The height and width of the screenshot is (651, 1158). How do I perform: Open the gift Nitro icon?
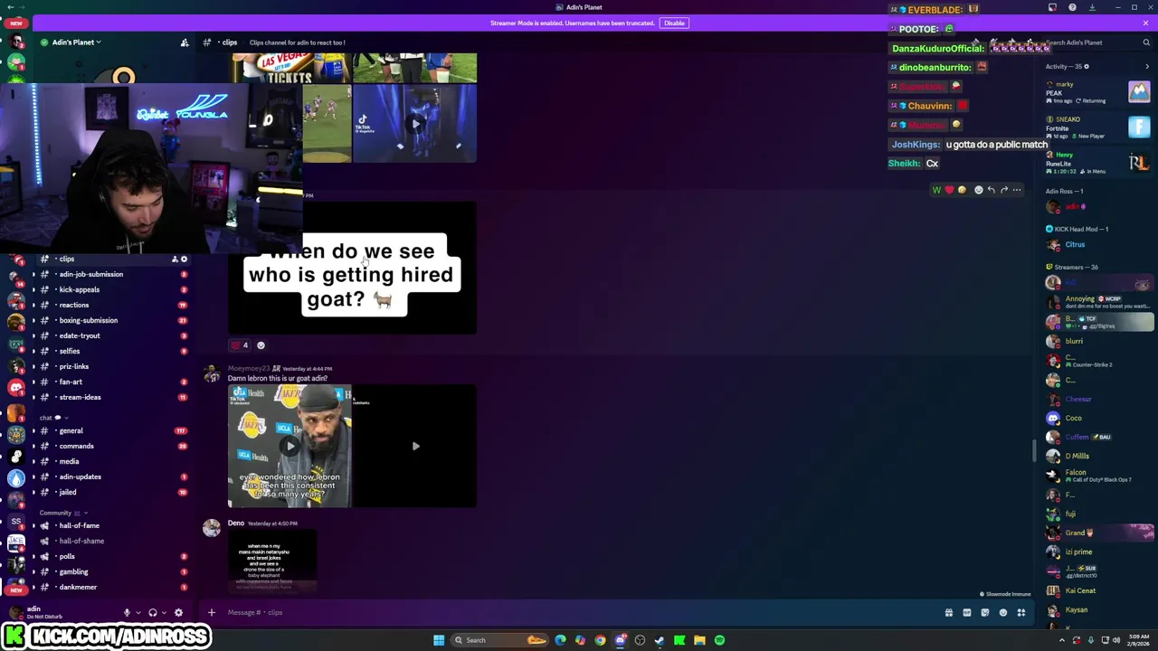click(x=949, y=613)
